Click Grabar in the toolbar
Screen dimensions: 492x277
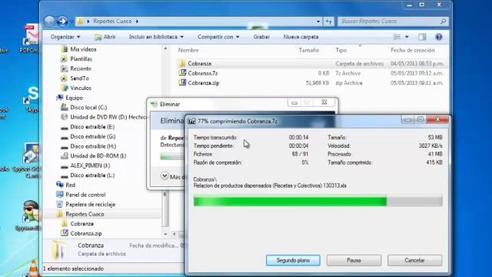point(261,37)
